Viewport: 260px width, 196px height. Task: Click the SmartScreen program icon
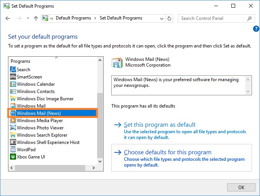pyautogui.click(x=13, y=77)
